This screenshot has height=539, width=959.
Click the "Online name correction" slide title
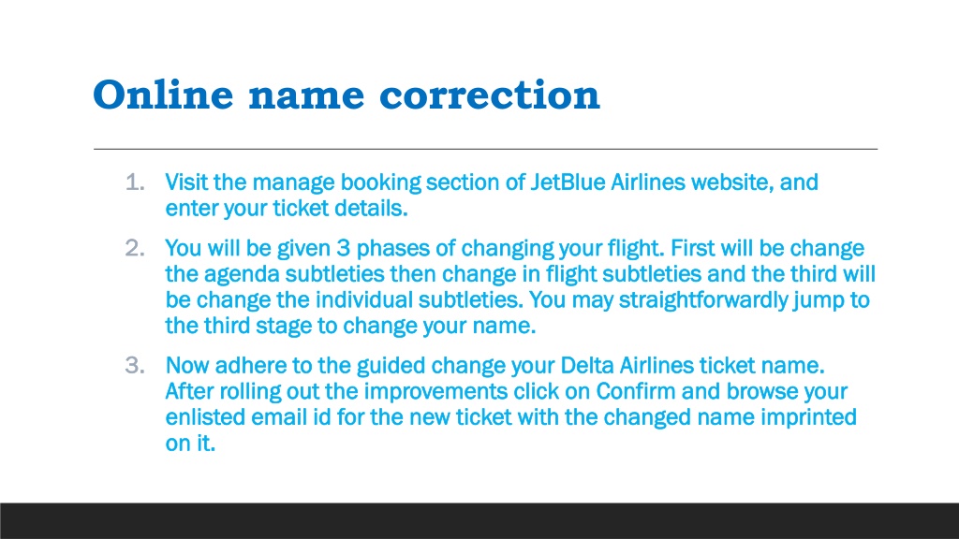[347, 95]
